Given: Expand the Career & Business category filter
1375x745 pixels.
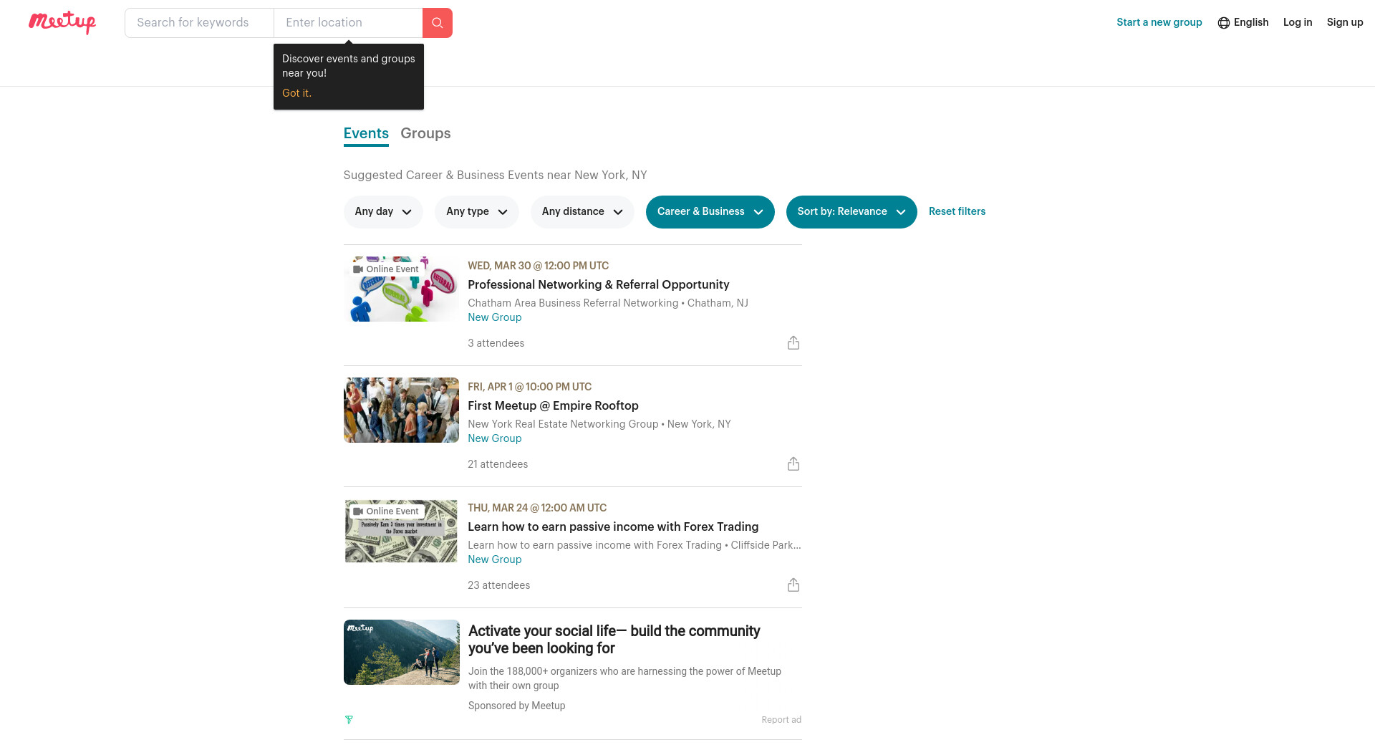Looking at the screenshot, I should 710,212.
